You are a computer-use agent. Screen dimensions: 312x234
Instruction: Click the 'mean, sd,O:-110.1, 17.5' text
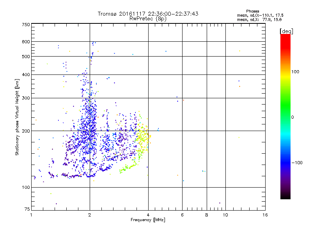click(260, 15)
